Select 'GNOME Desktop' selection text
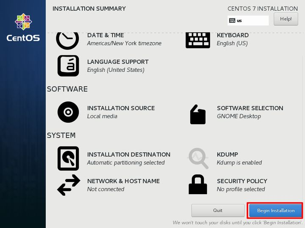 point(239,117)
